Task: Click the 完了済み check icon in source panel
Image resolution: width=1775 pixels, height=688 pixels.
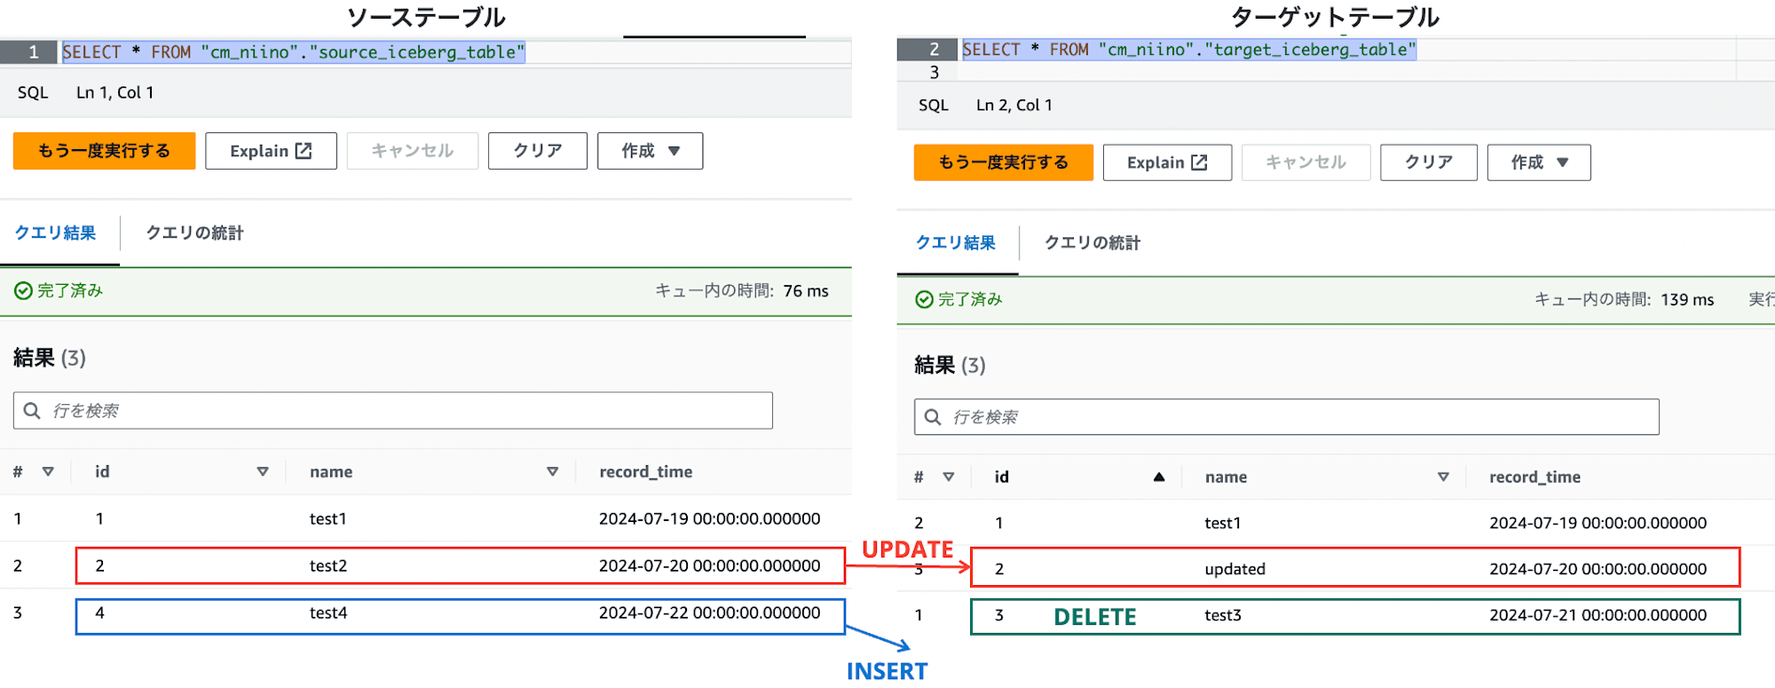Action: [23, 290]
